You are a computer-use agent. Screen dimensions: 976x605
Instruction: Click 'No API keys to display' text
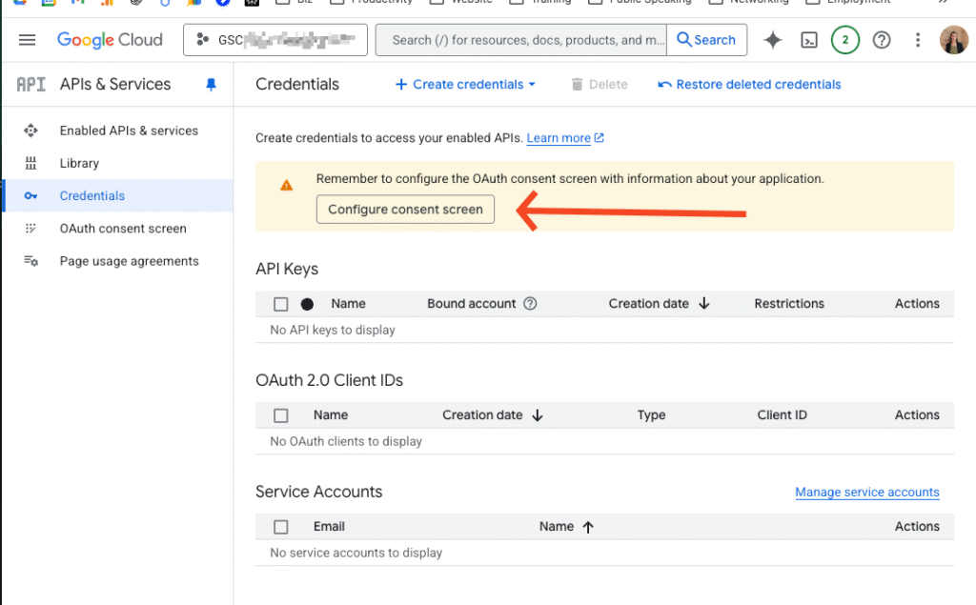[x=333, y=330]
